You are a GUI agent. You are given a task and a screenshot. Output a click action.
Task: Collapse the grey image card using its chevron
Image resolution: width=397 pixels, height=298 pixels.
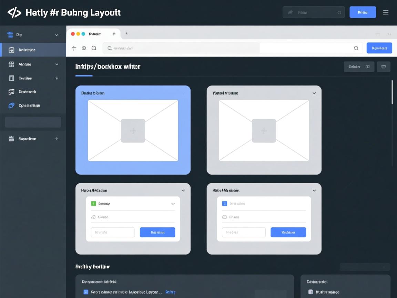[x=314, y=93]
